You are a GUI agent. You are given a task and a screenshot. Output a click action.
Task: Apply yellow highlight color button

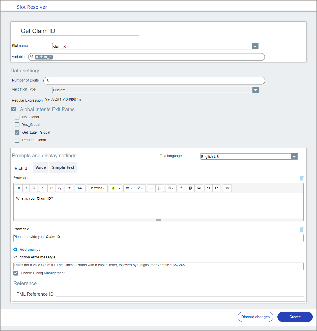point(113,188)
